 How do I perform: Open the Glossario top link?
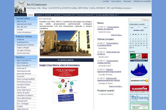point(127,1)
